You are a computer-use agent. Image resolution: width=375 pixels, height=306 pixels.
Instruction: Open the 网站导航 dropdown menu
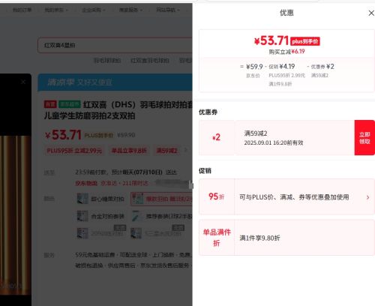(168, 10)
